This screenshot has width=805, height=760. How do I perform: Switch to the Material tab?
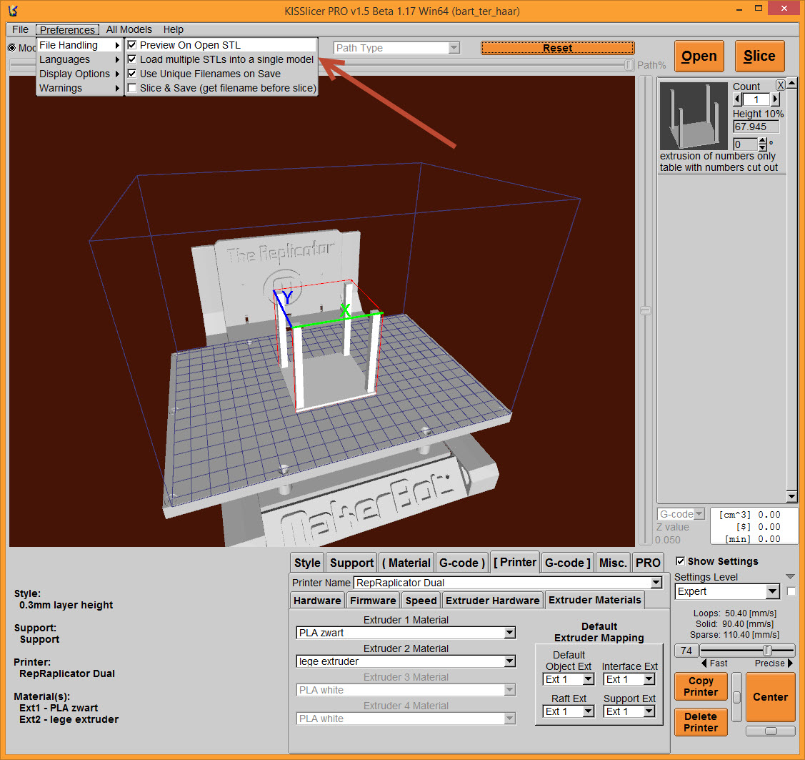[406, 563]
